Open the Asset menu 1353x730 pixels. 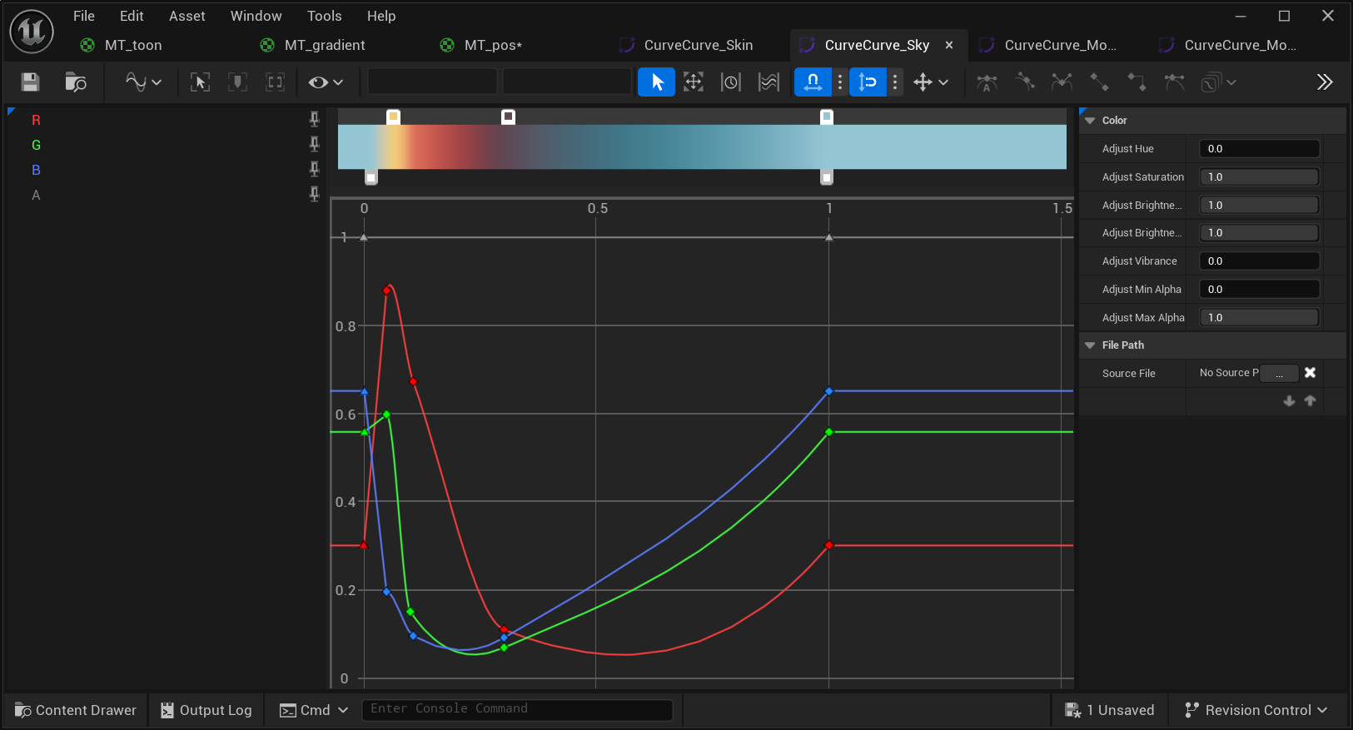click(187, 16)
